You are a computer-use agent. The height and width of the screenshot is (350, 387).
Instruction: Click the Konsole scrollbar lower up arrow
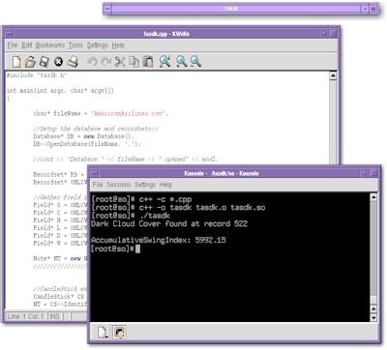point(373,309)
